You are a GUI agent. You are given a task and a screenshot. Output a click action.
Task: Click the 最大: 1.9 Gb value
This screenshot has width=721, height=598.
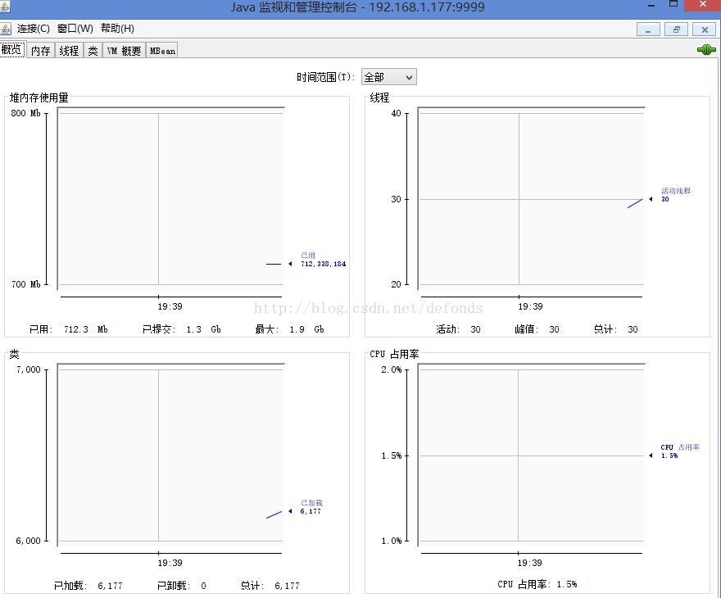[x=306, y=329]
